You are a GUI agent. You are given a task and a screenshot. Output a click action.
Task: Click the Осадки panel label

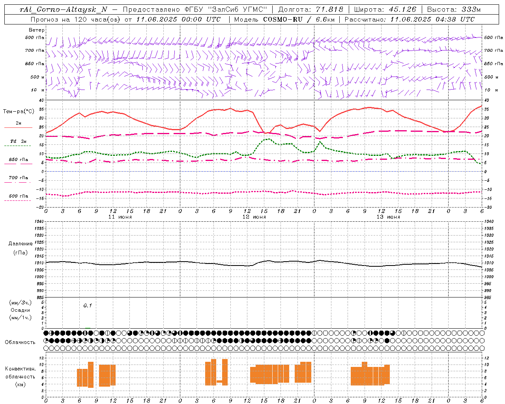tap(21, 310)
